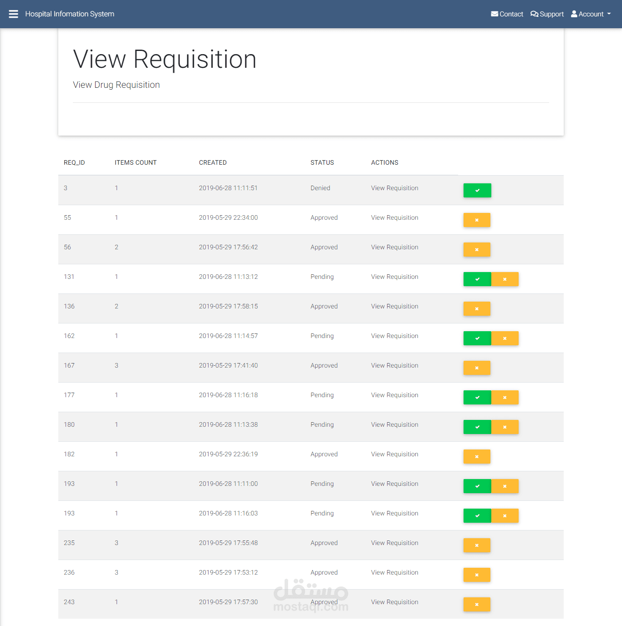Viewport: 622px width, 626px height.
Task: Deny pending requisition 162 with yellow X
Action: point(505,338)
